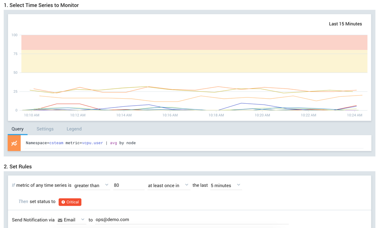This screenshot has width=378, height=228.
Task: Click the 10:22 AM axis label
Action: pyautogui.click(x=308, y=115)
